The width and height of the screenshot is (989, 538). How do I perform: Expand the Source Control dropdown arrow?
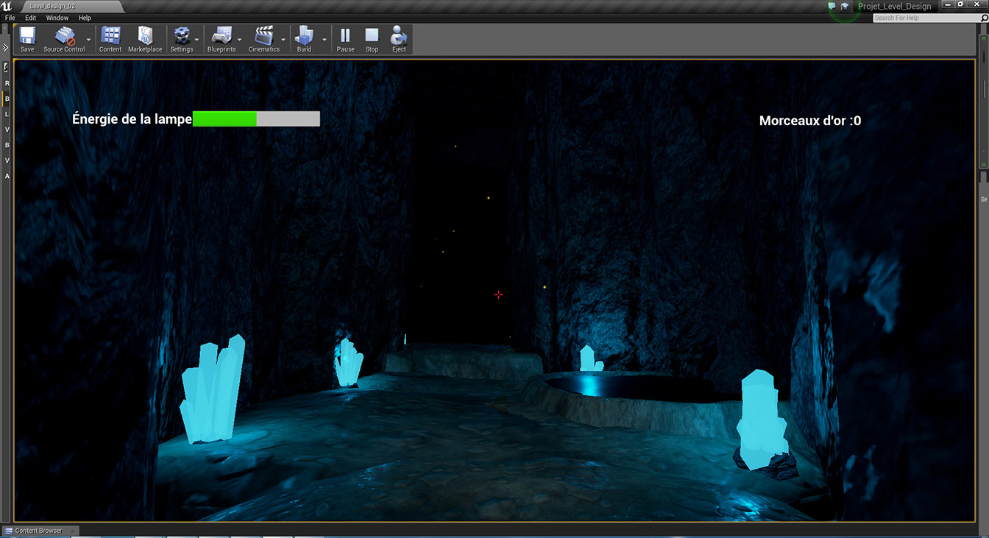coord(89,40)
